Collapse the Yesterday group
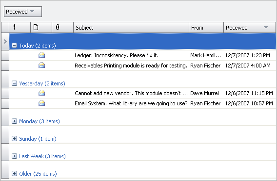Screen dimensions: 277x181 pyautogui.click(x=14, y=83)
